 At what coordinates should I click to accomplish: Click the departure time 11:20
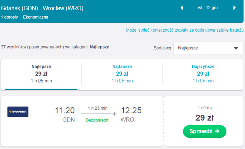tap(65, 111)
